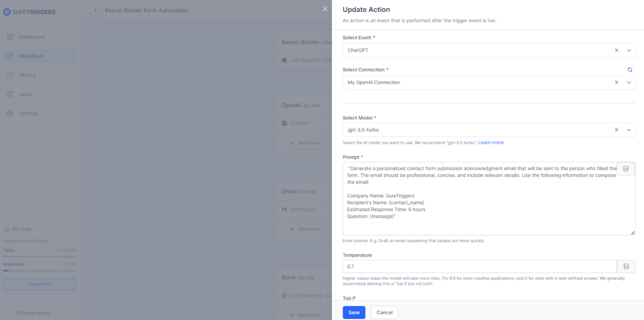Click the Save button
Screen dimensions: 644x320
(x=354, y=312)
